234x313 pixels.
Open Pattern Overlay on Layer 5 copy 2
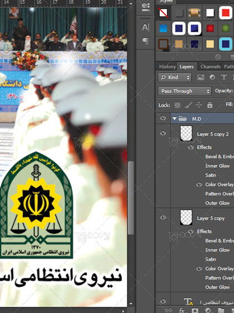coord(220,194)
